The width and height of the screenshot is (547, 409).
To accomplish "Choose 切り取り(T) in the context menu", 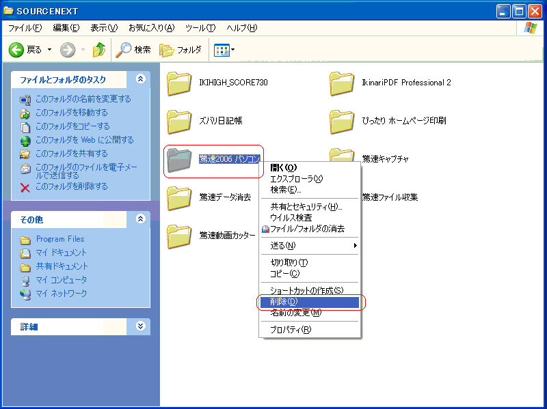I will click(x=310, y=262).
